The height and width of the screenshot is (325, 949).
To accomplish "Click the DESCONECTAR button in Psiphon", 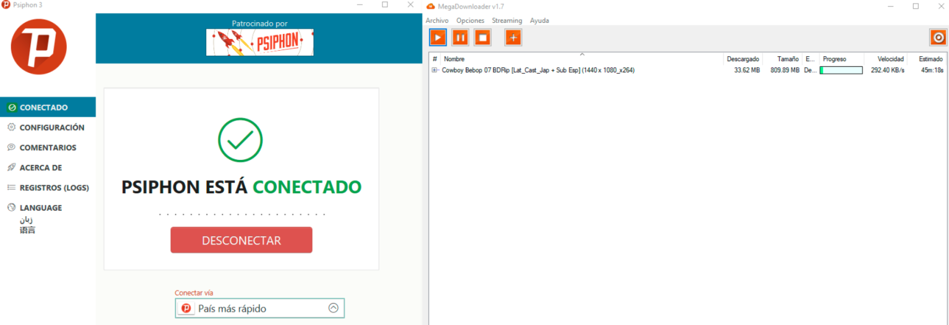I will click(242, 240).
